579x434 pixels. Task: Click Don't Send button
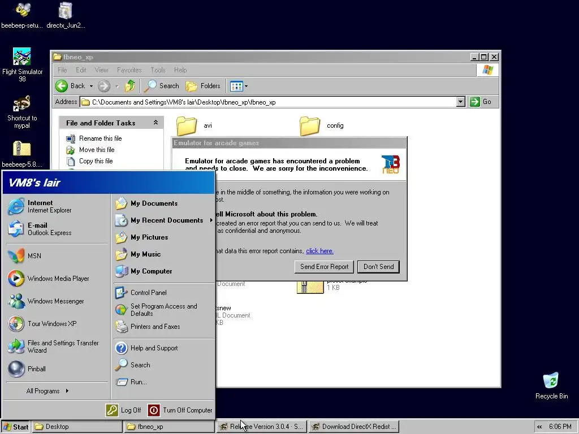coord(378,267)
